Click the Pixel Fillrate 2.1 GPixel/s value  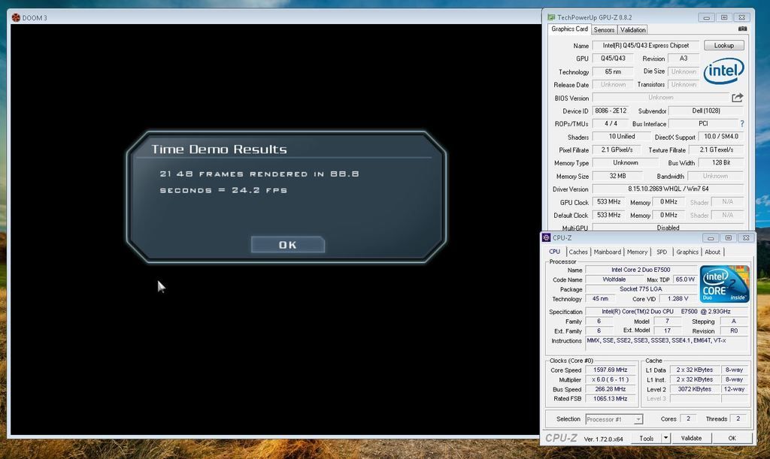tap(617, 149)
